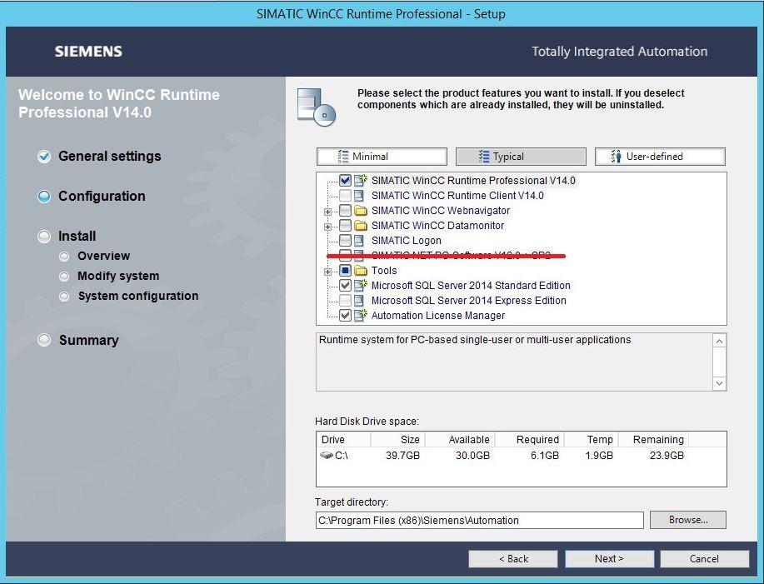Expand the SIMATIC WinCC Webnavigator node
The height and width of the screenshot is (584, 764).
coord(328,212)
